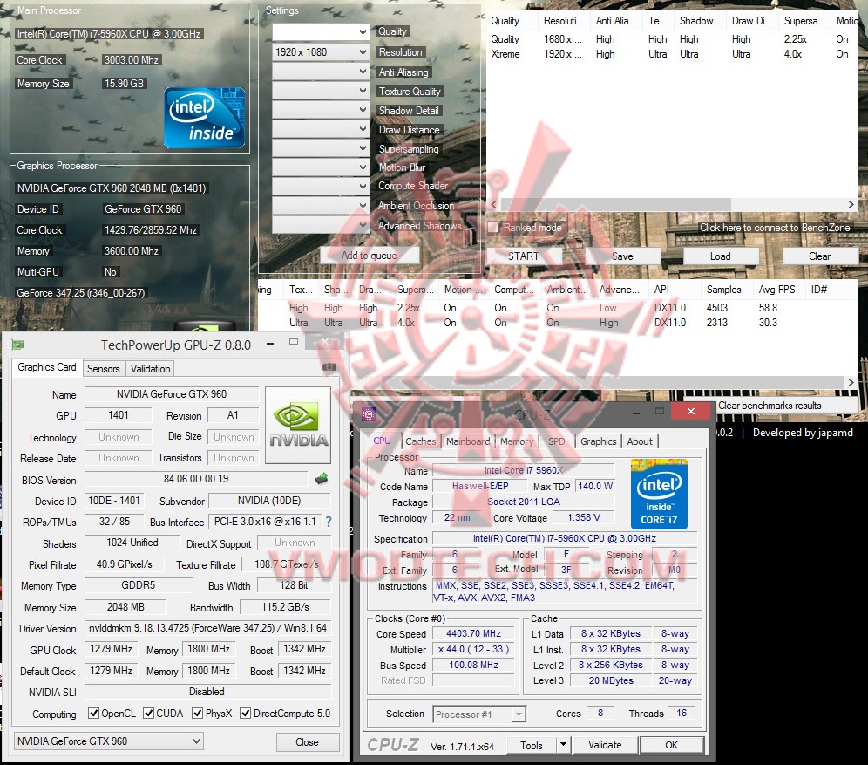Select the Graphics Card tab in GPU-Z
This screenshot has width=868, height=765.
point(47,367)
